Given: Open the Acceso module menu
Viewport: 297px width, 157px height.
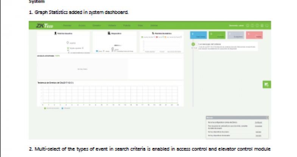Looking at the screenshot, I should coord(82,26).
